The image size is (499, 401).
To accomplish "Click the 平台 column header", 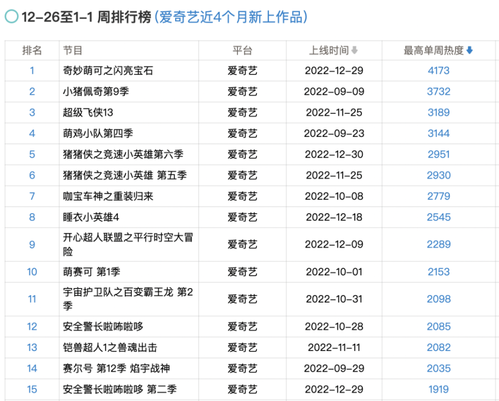I will point(242,50).
